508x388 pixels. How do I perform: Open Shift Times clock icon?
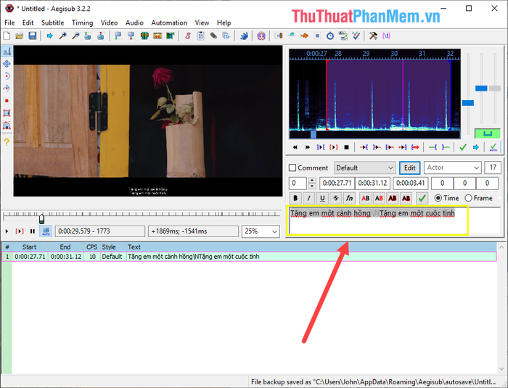pyautogui.click(x=330, y=36)
